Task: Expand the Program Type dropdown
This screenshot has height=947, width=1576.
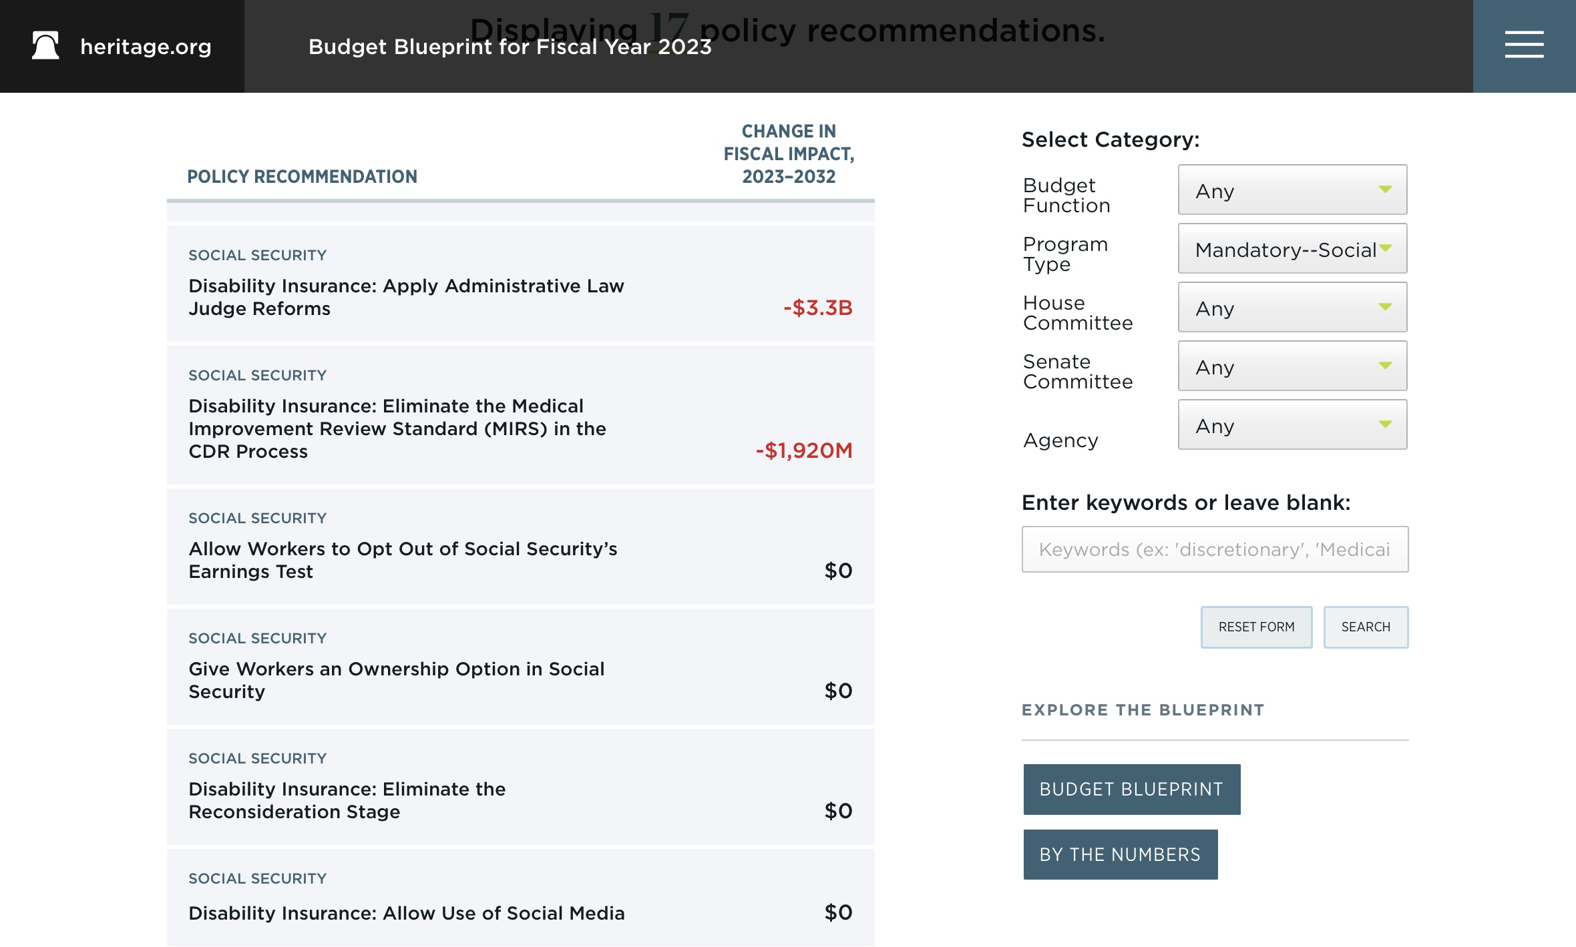Action: point(1292,249)
